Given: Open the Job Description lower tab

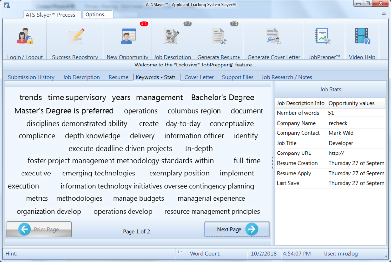Looking at the screenshot, I should pyautogui.click(x=81, y=77).
